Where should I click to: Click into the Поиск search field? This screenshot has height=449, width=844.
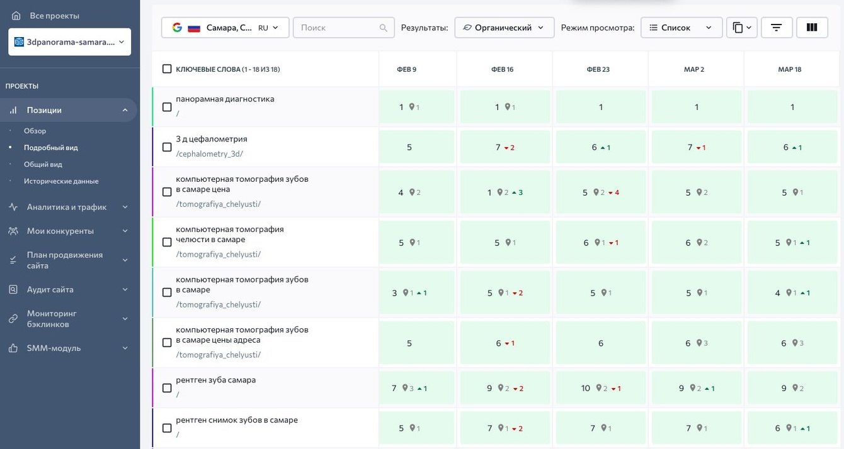coord(338,28)
